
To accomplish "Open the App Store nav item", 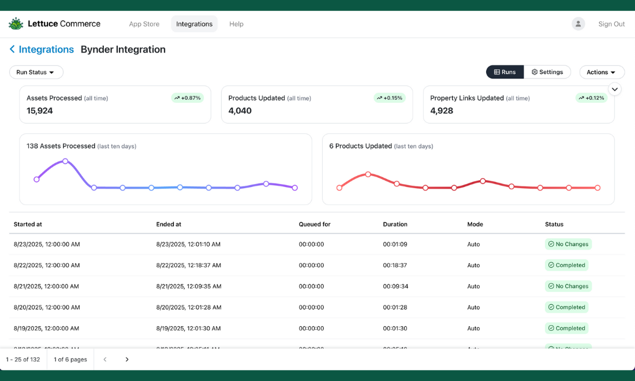I will tap(144, 24).
